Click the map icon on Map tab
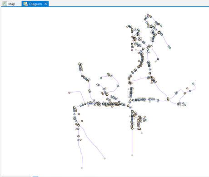209x177 pixels. pyautogui.click(x=5, y=4)
